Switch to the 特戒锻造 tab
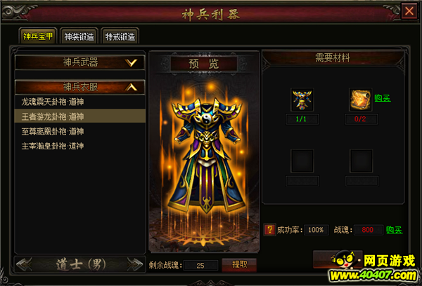422x286 pixels. [120, 36]
